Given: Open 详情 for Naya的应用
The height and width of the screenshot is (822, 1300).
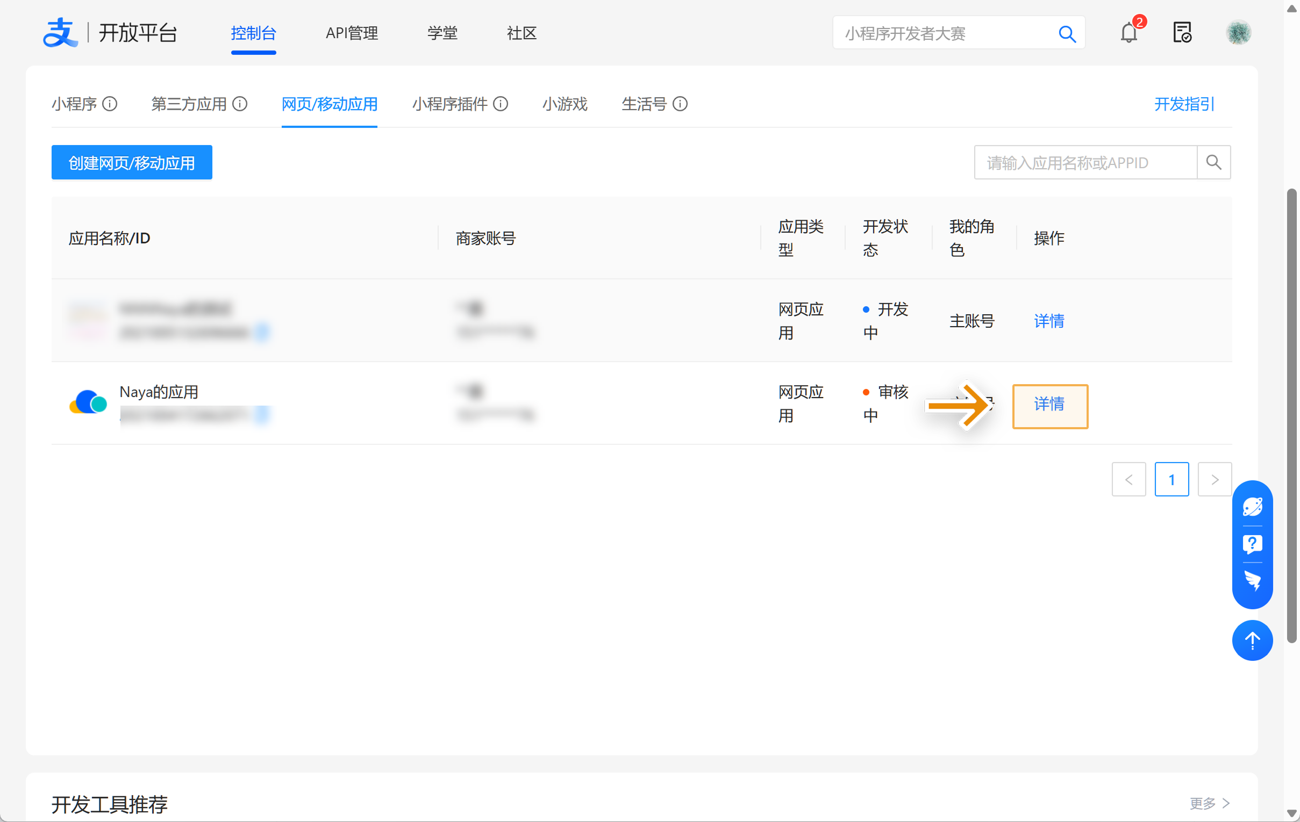Looking at the screenshot, I should [x=1049, y=404].
